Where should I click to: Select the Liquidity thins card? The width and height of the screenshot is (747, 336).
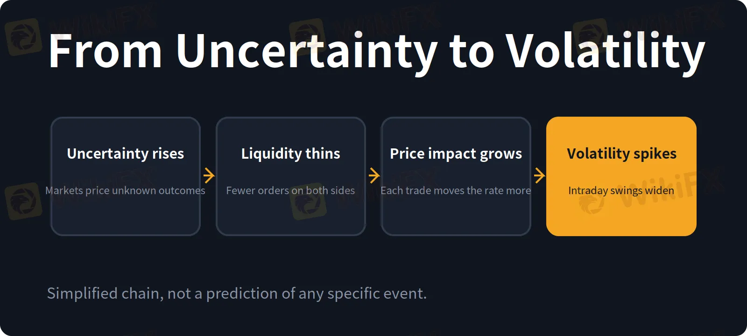point(291,176)
